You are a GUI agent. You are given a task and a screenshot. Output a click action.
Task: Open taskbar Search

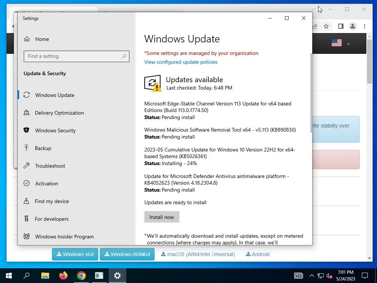click(27, 276)
